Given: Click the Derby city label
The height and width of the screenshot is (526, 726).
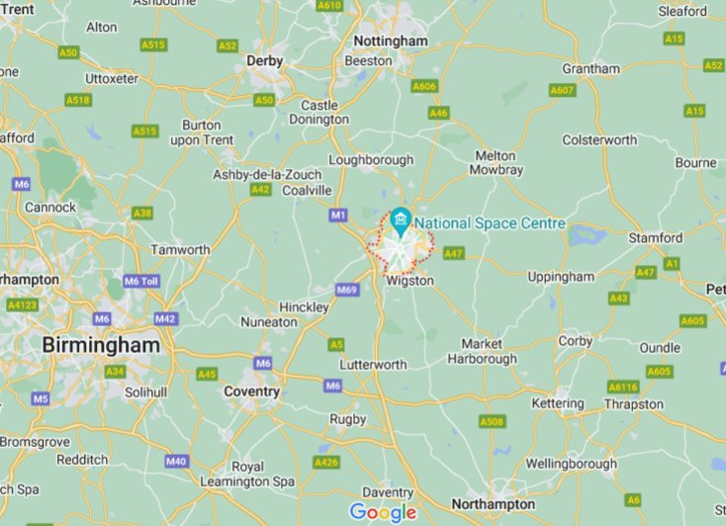Looking at the screenshot, I should tap(264, 61).
